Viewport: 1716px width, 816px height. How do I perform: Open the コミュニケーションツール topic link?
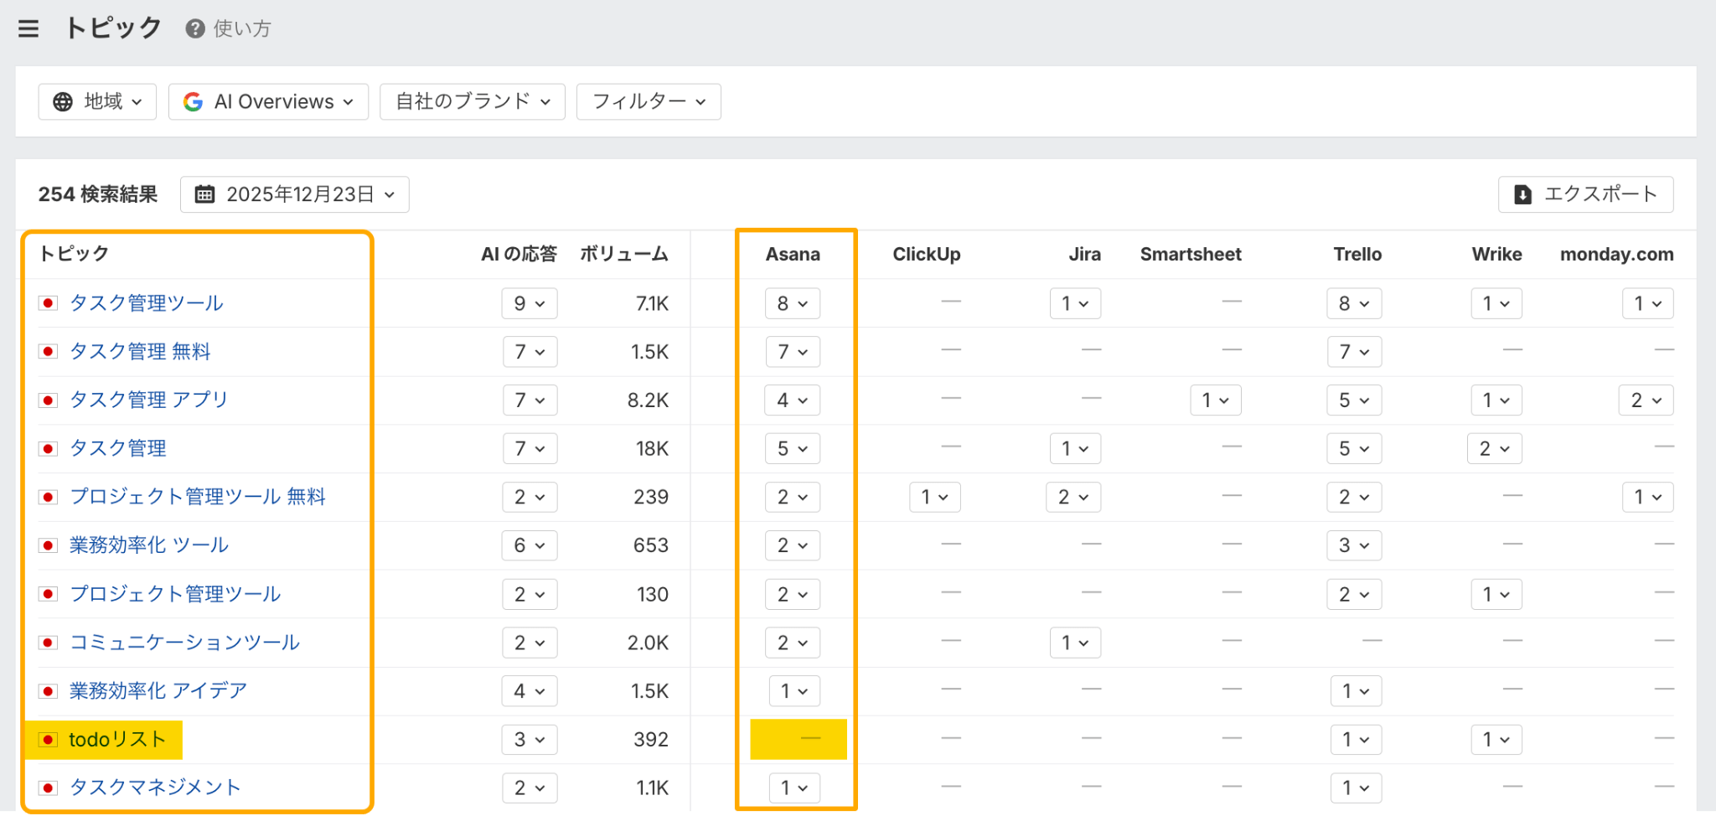(x=184, y=643)
